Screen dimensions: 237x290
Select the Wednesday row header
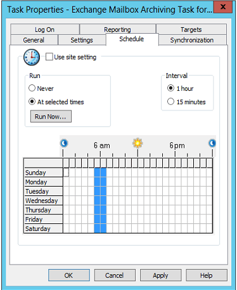pos(43,201)
